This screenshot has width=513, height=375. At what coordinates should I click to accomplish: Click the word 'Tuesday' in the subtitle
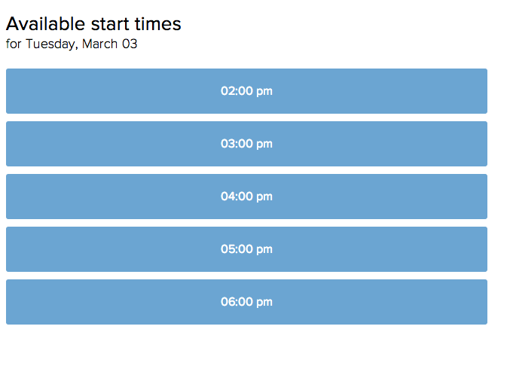pos(51,44)
